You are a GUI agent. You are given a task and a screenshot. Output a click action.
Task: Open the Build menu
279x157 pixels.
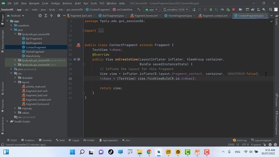78,3
